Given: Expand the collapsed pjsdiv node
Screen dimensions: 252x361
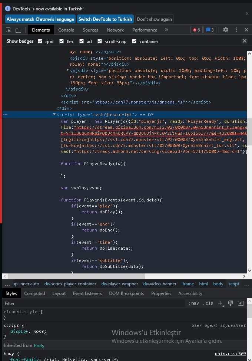Looking at the screenshot, I should (67, 69).
